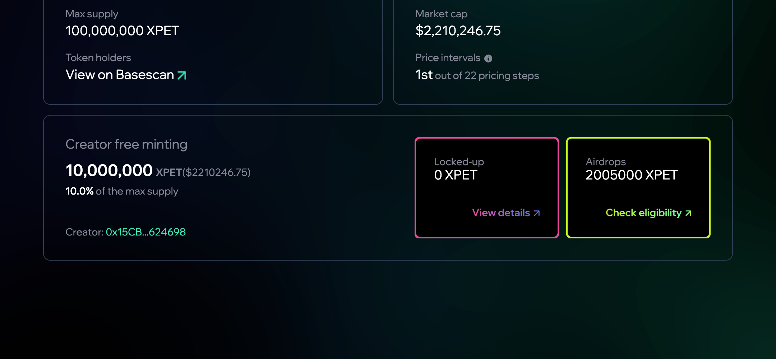Click the Locked-up 0 XPET amount

(x=456, y=175)
